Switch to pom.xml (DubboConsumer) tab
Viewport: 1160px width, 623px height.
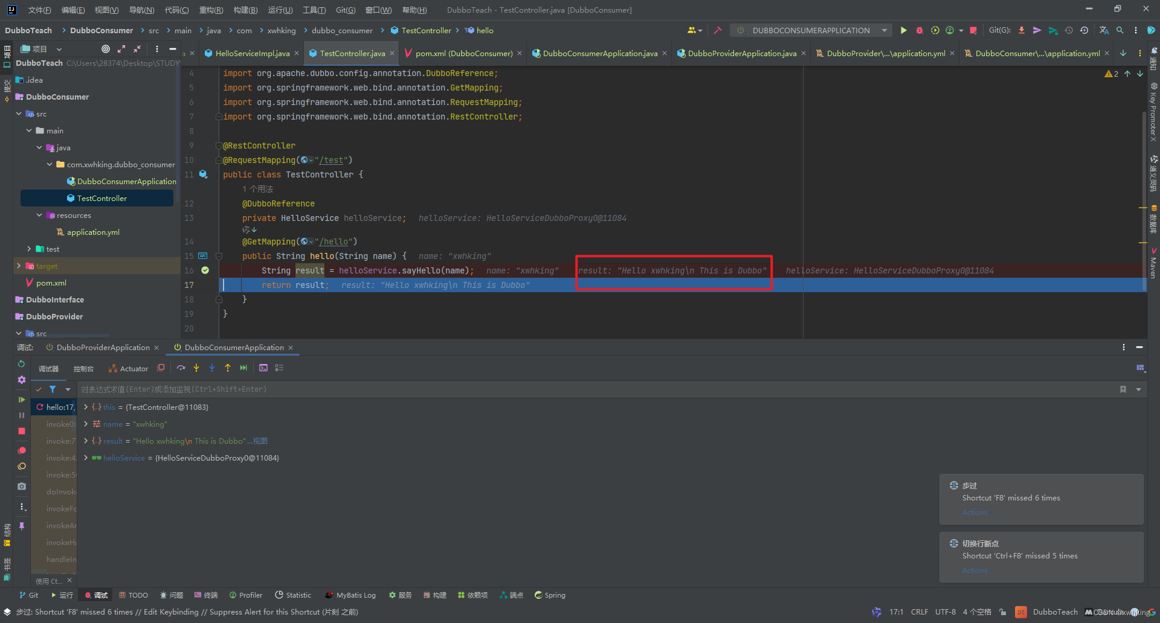463,53
